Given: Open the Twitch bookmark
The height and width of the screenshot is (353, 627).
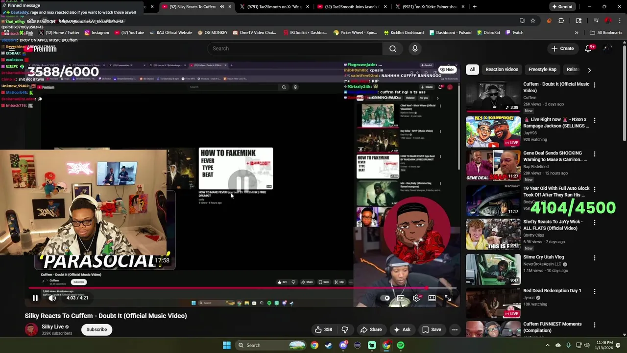Looking at the screenshot, I should pyautogui.click(x=514, y=33).
